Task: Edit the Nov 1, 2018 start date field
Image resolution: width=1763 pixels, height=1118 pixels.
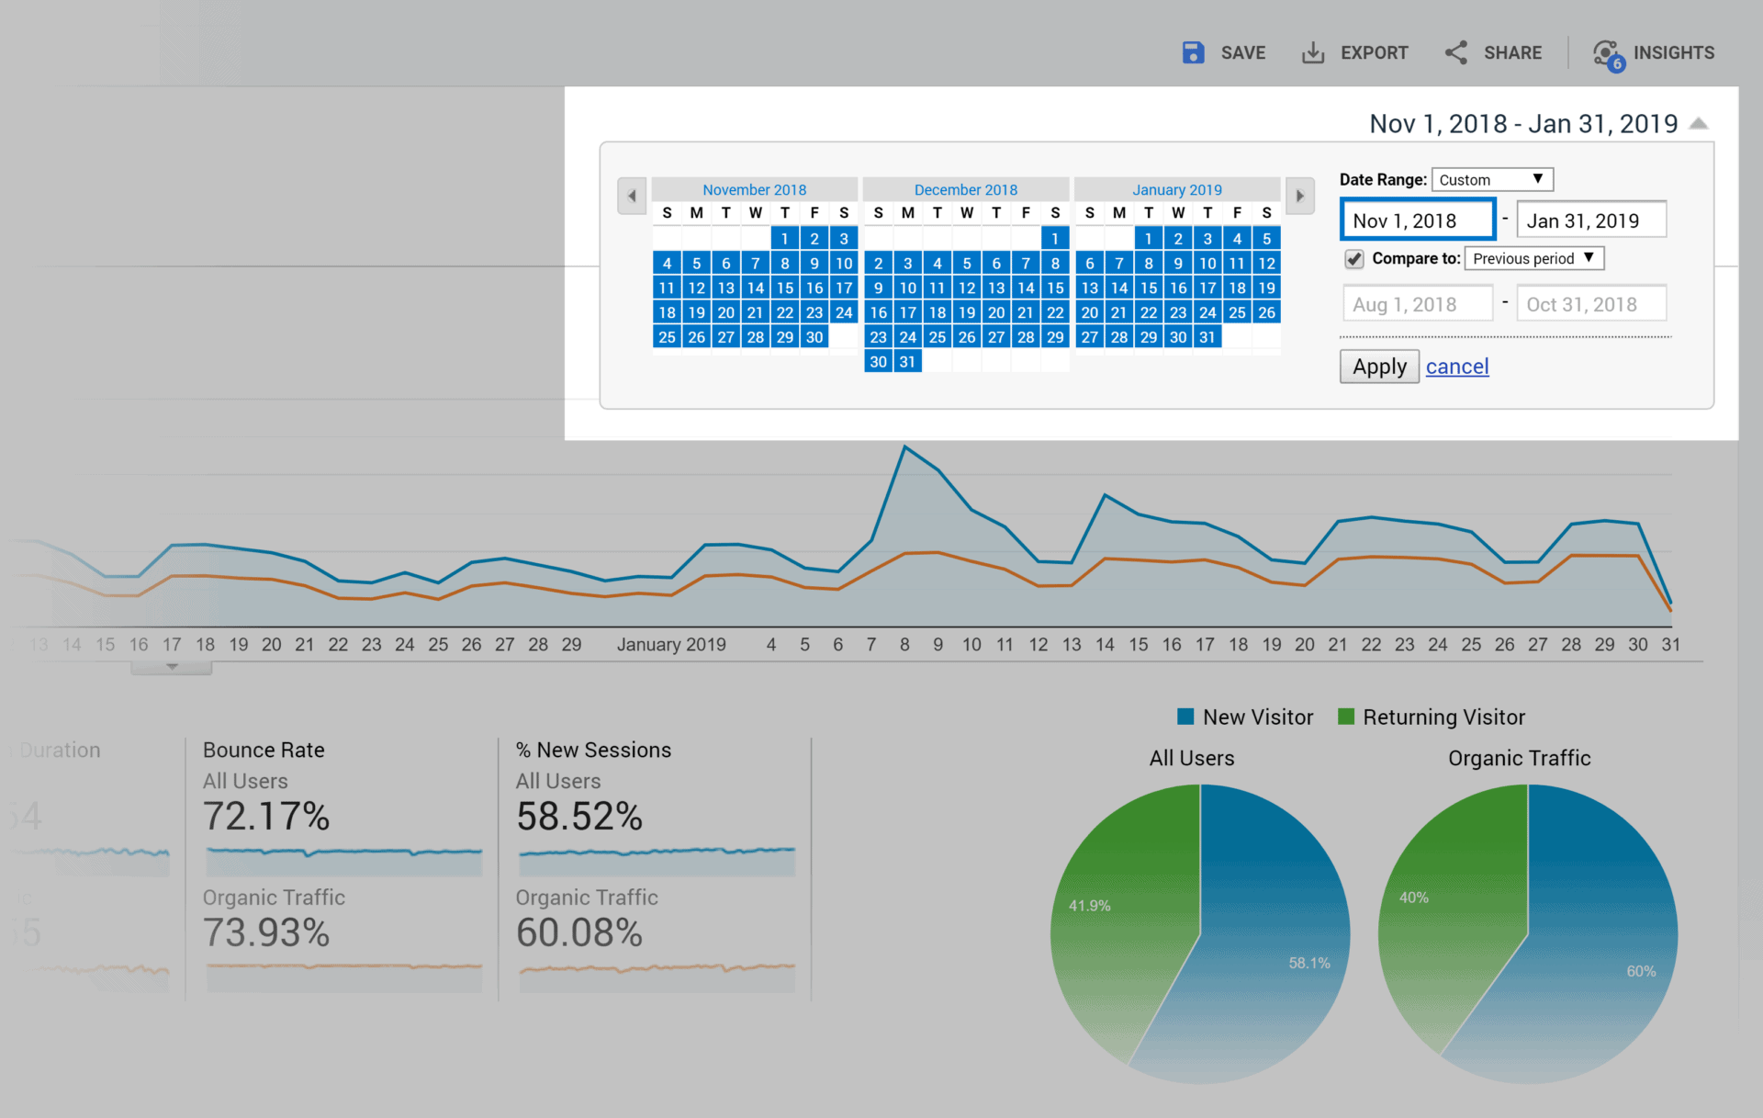Action: click(1417, 220)
